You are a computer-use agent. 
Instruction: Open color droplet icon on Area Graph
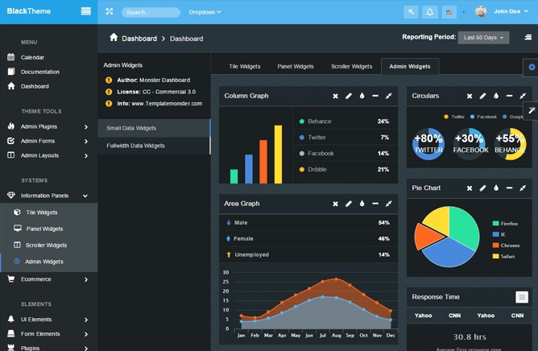(x=362, y=204)
